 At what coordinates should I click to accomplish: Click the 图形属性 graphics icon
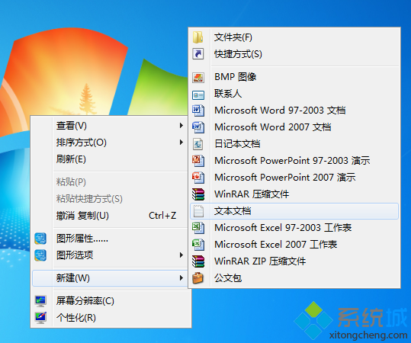click(40, 239)
